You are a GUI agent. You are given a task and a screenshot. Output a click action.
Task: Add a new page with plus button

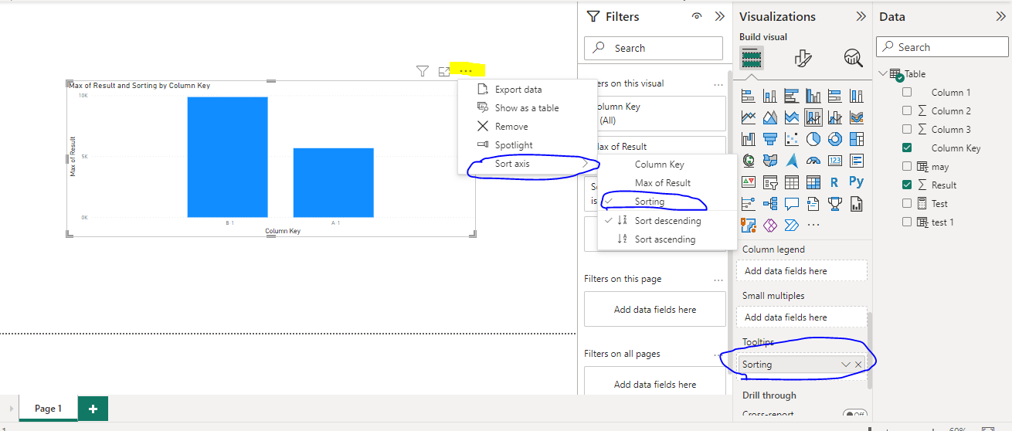(93, 409)
